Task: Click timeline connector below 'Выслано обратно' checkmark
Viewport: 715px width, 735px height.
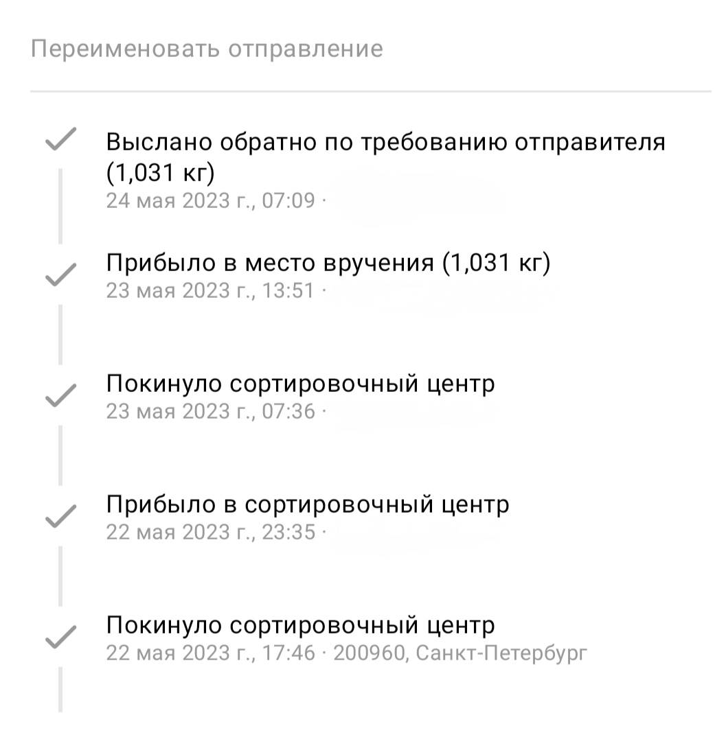Action: coord(60,207)
